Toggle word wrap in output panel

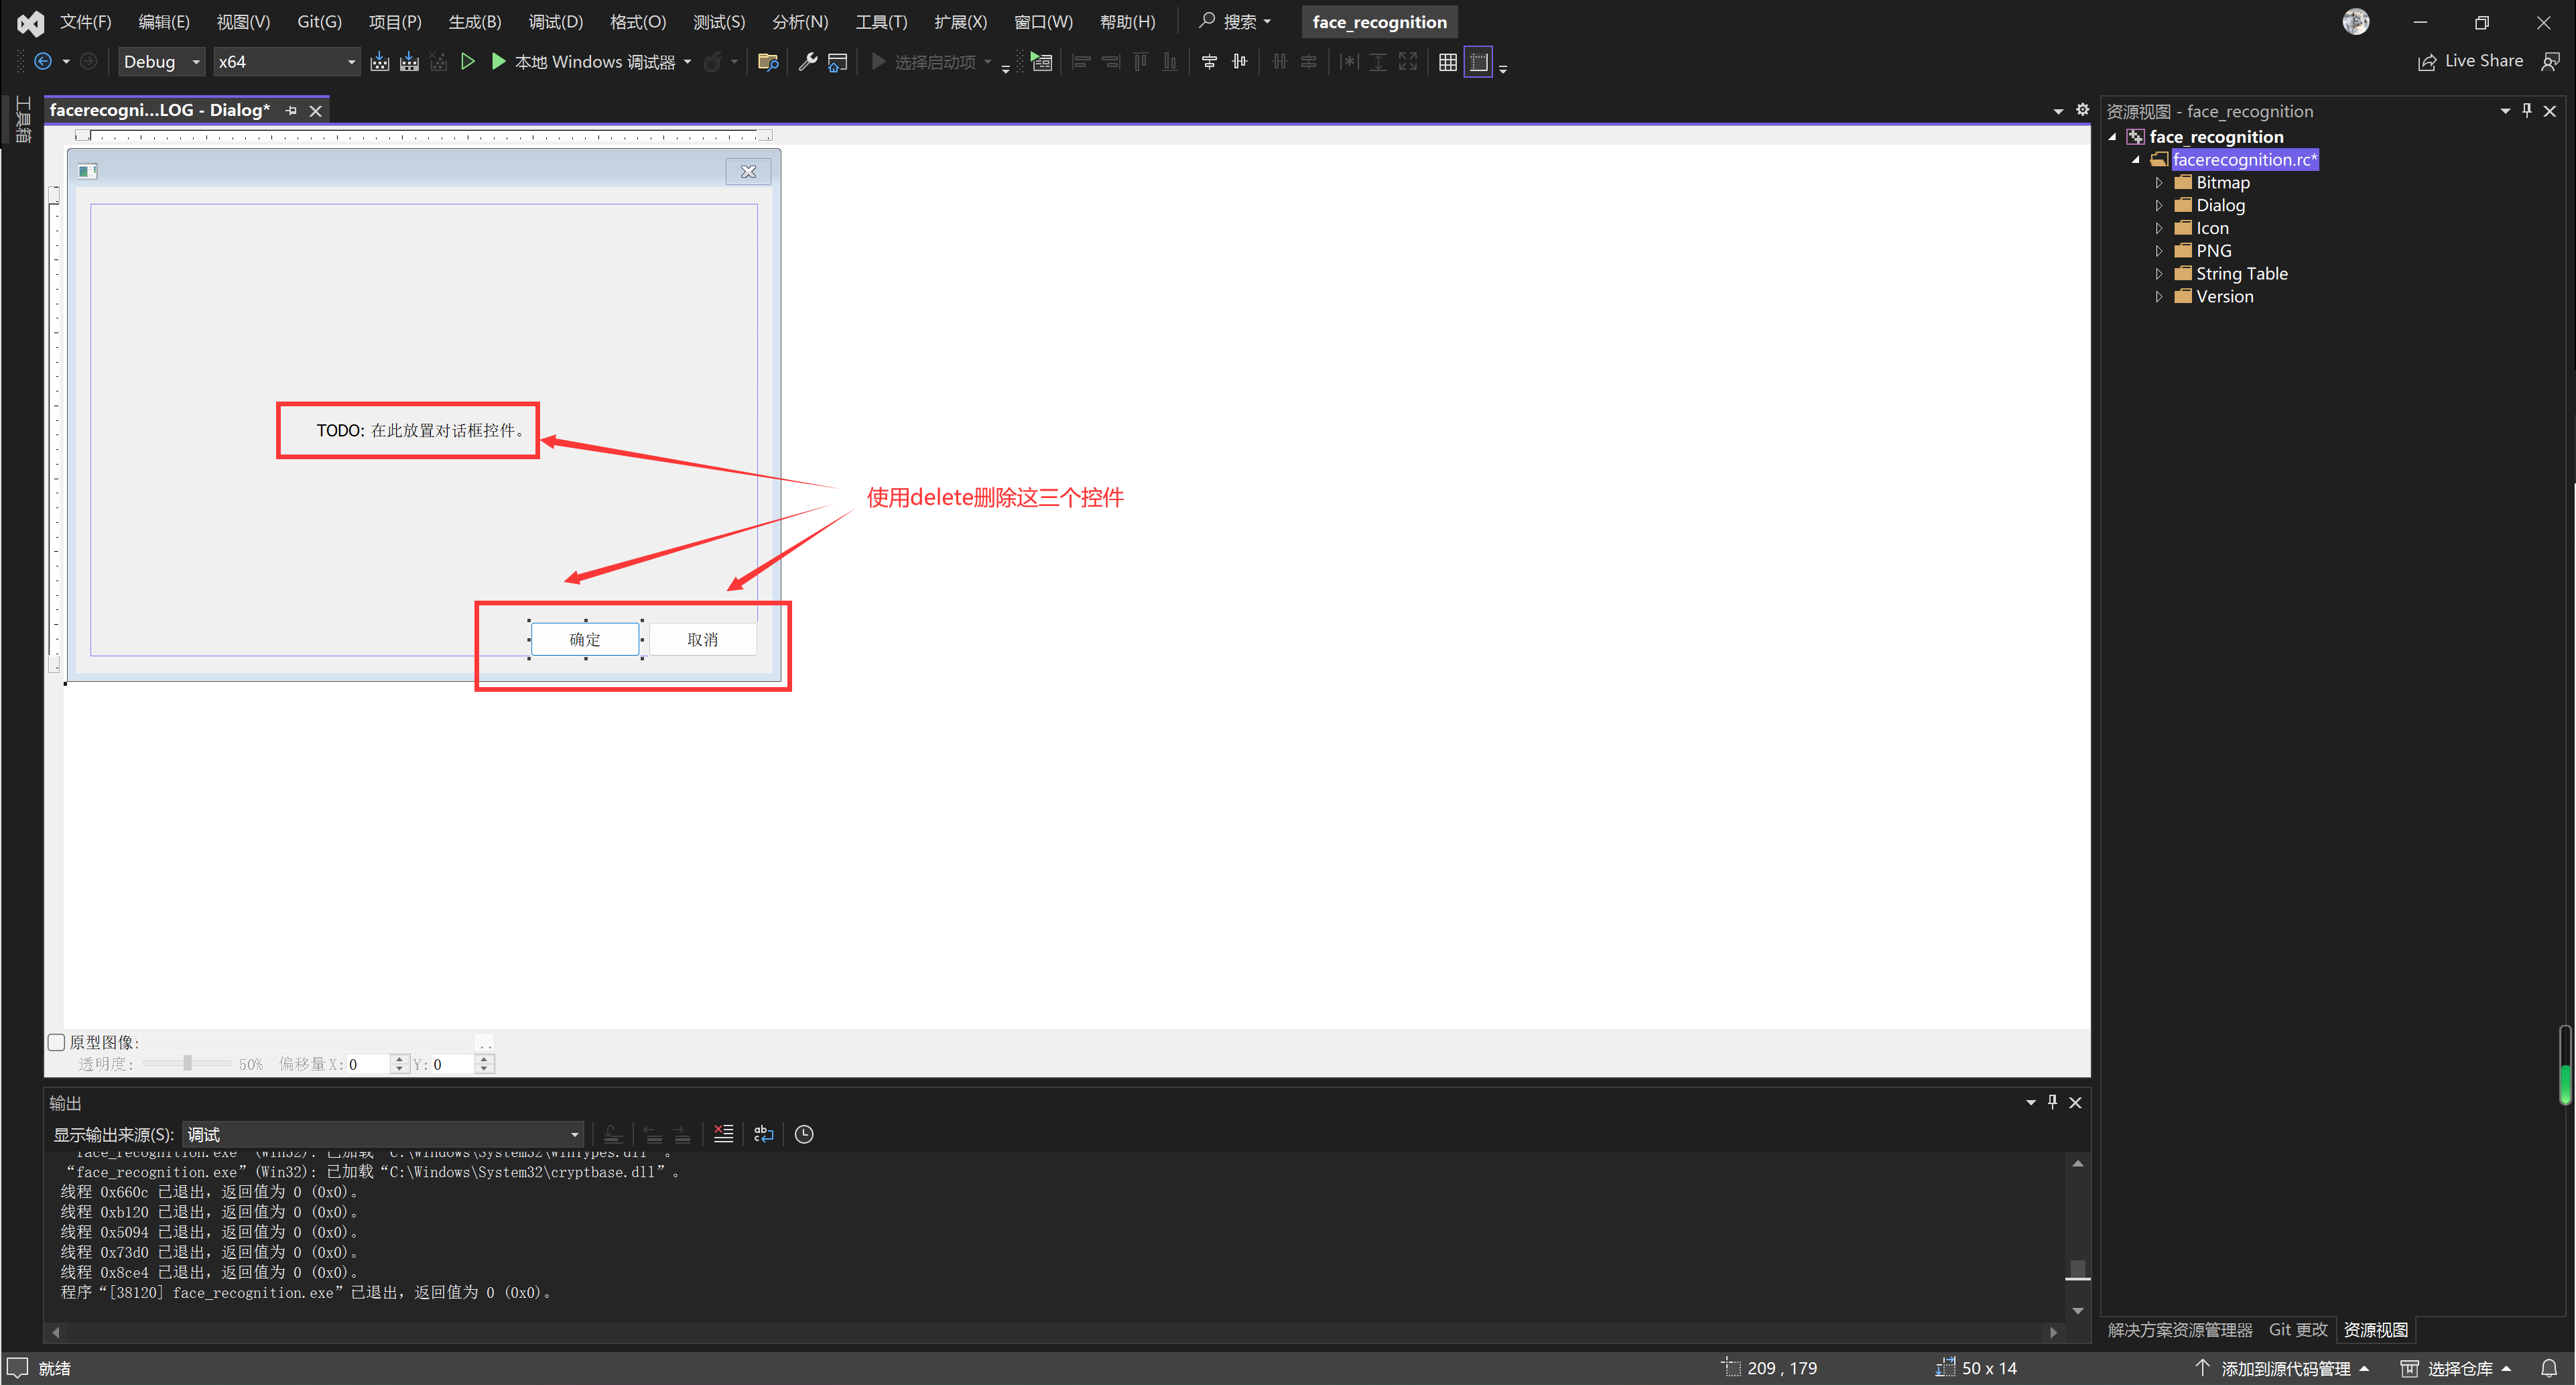click(x=763, y=1134)
